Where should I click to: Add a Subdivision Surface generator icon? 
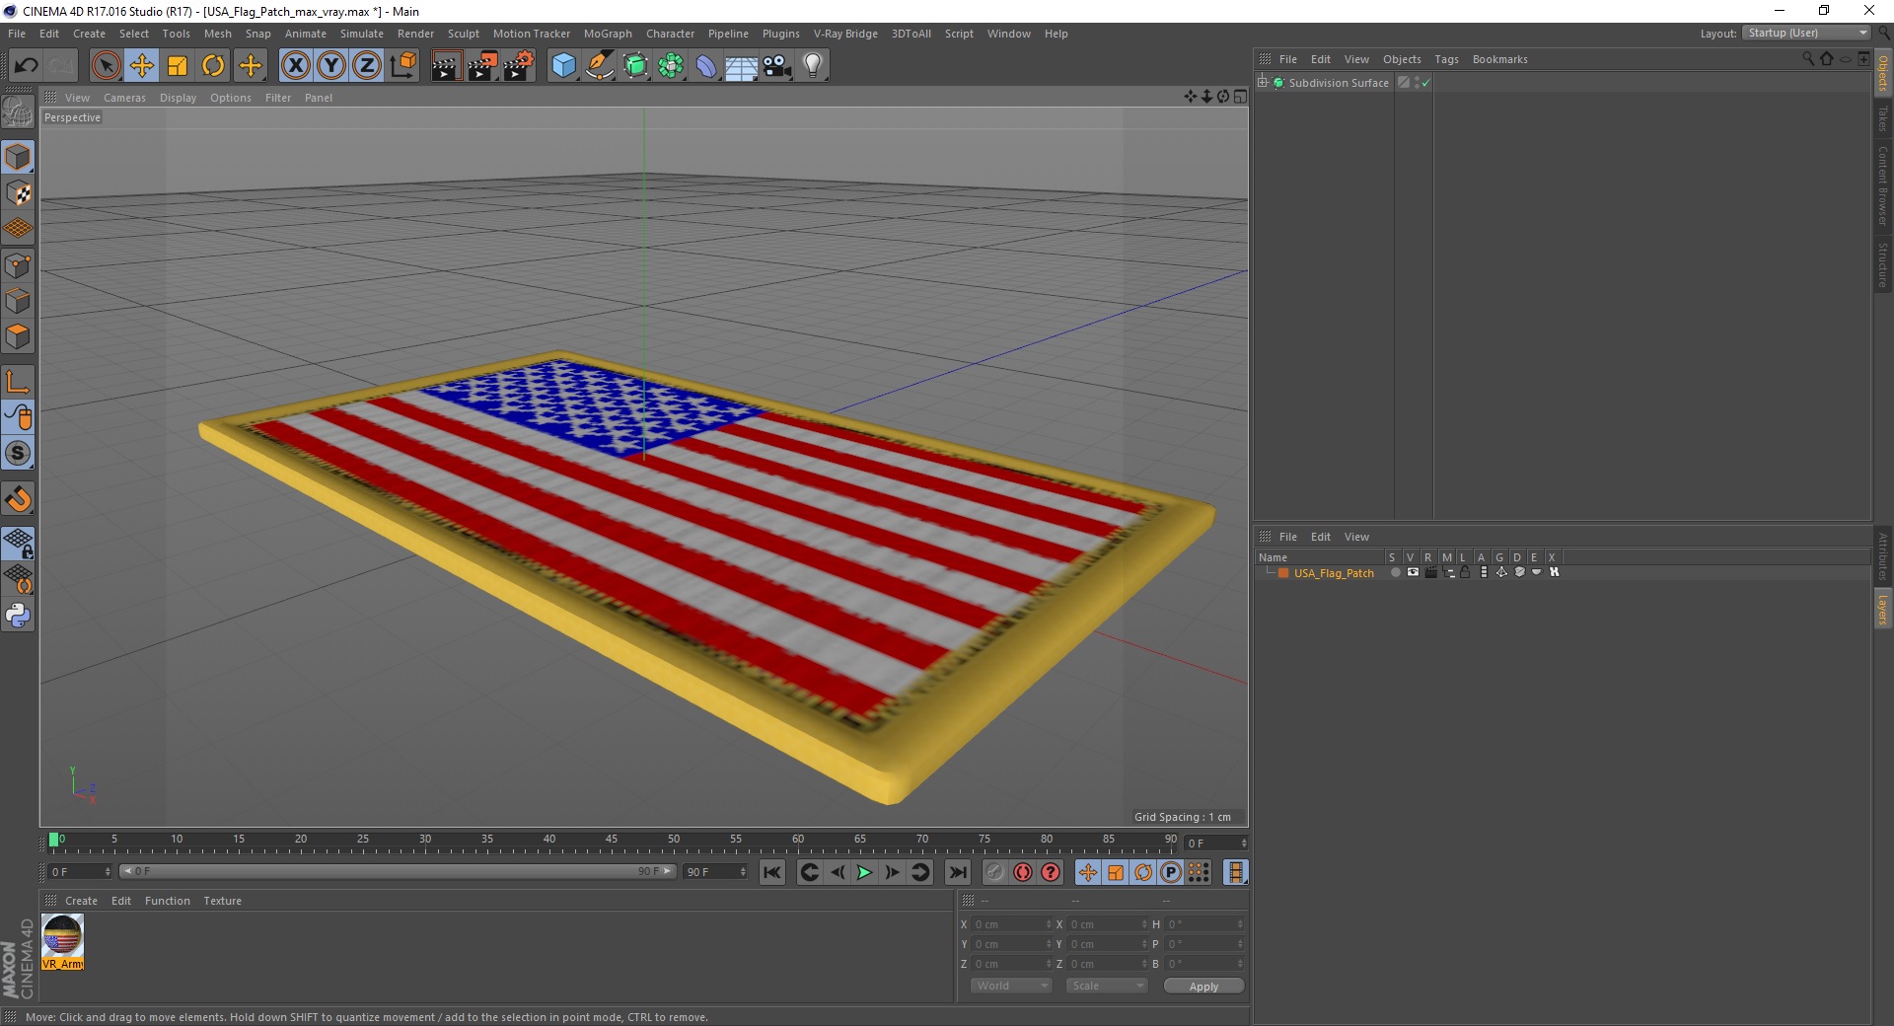[x=635, y=66]
